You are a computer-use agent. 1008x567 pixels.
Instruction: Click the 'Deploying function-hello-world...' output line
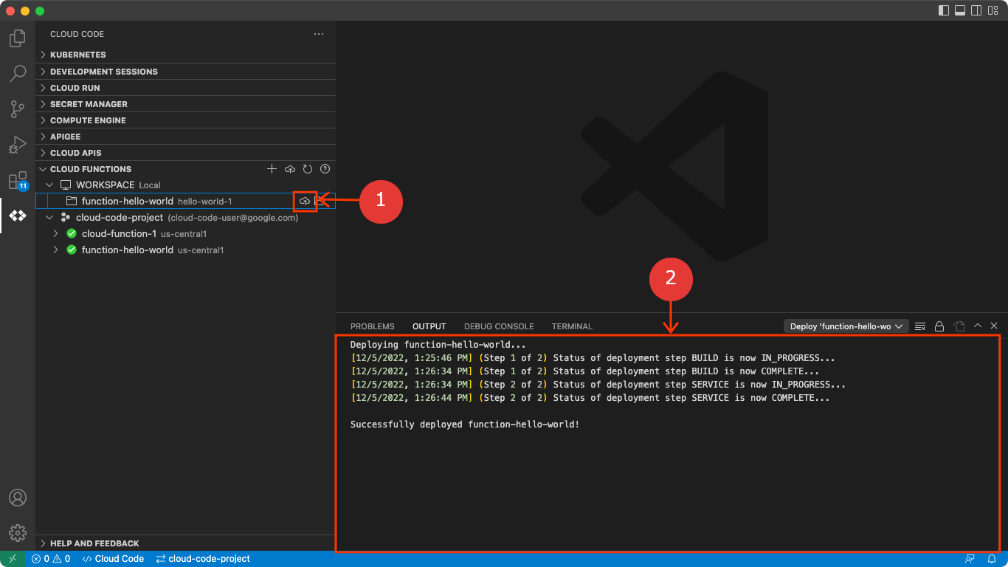click(438, 345)
